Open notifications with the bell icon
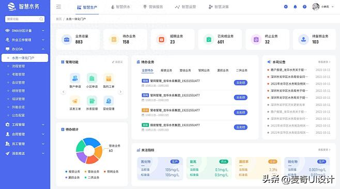 pyautogui.click(x=295, y=7)
